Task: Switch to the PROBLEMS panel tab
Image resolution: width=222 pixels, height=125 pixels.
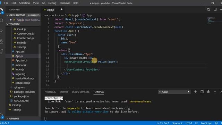Action: (50, 92)
